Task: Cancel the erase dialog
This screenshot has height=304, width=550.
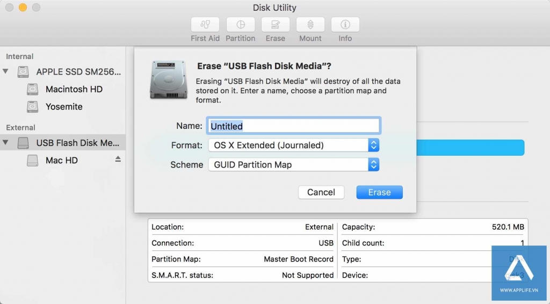Action: pos(321,192)
